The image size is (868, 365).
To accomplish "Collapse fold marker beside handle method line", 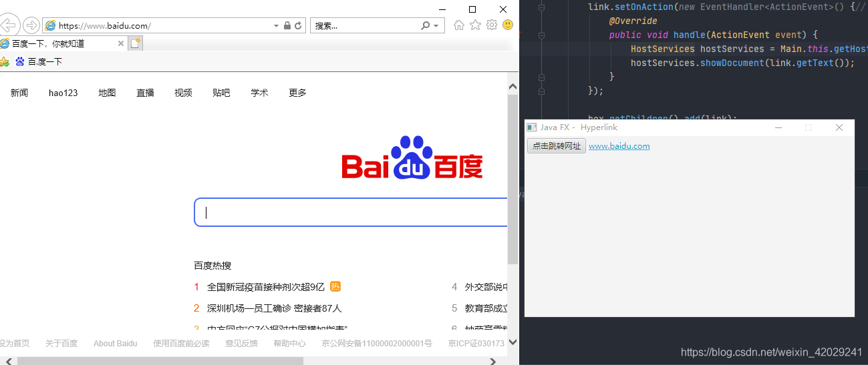I will point(541,35).
